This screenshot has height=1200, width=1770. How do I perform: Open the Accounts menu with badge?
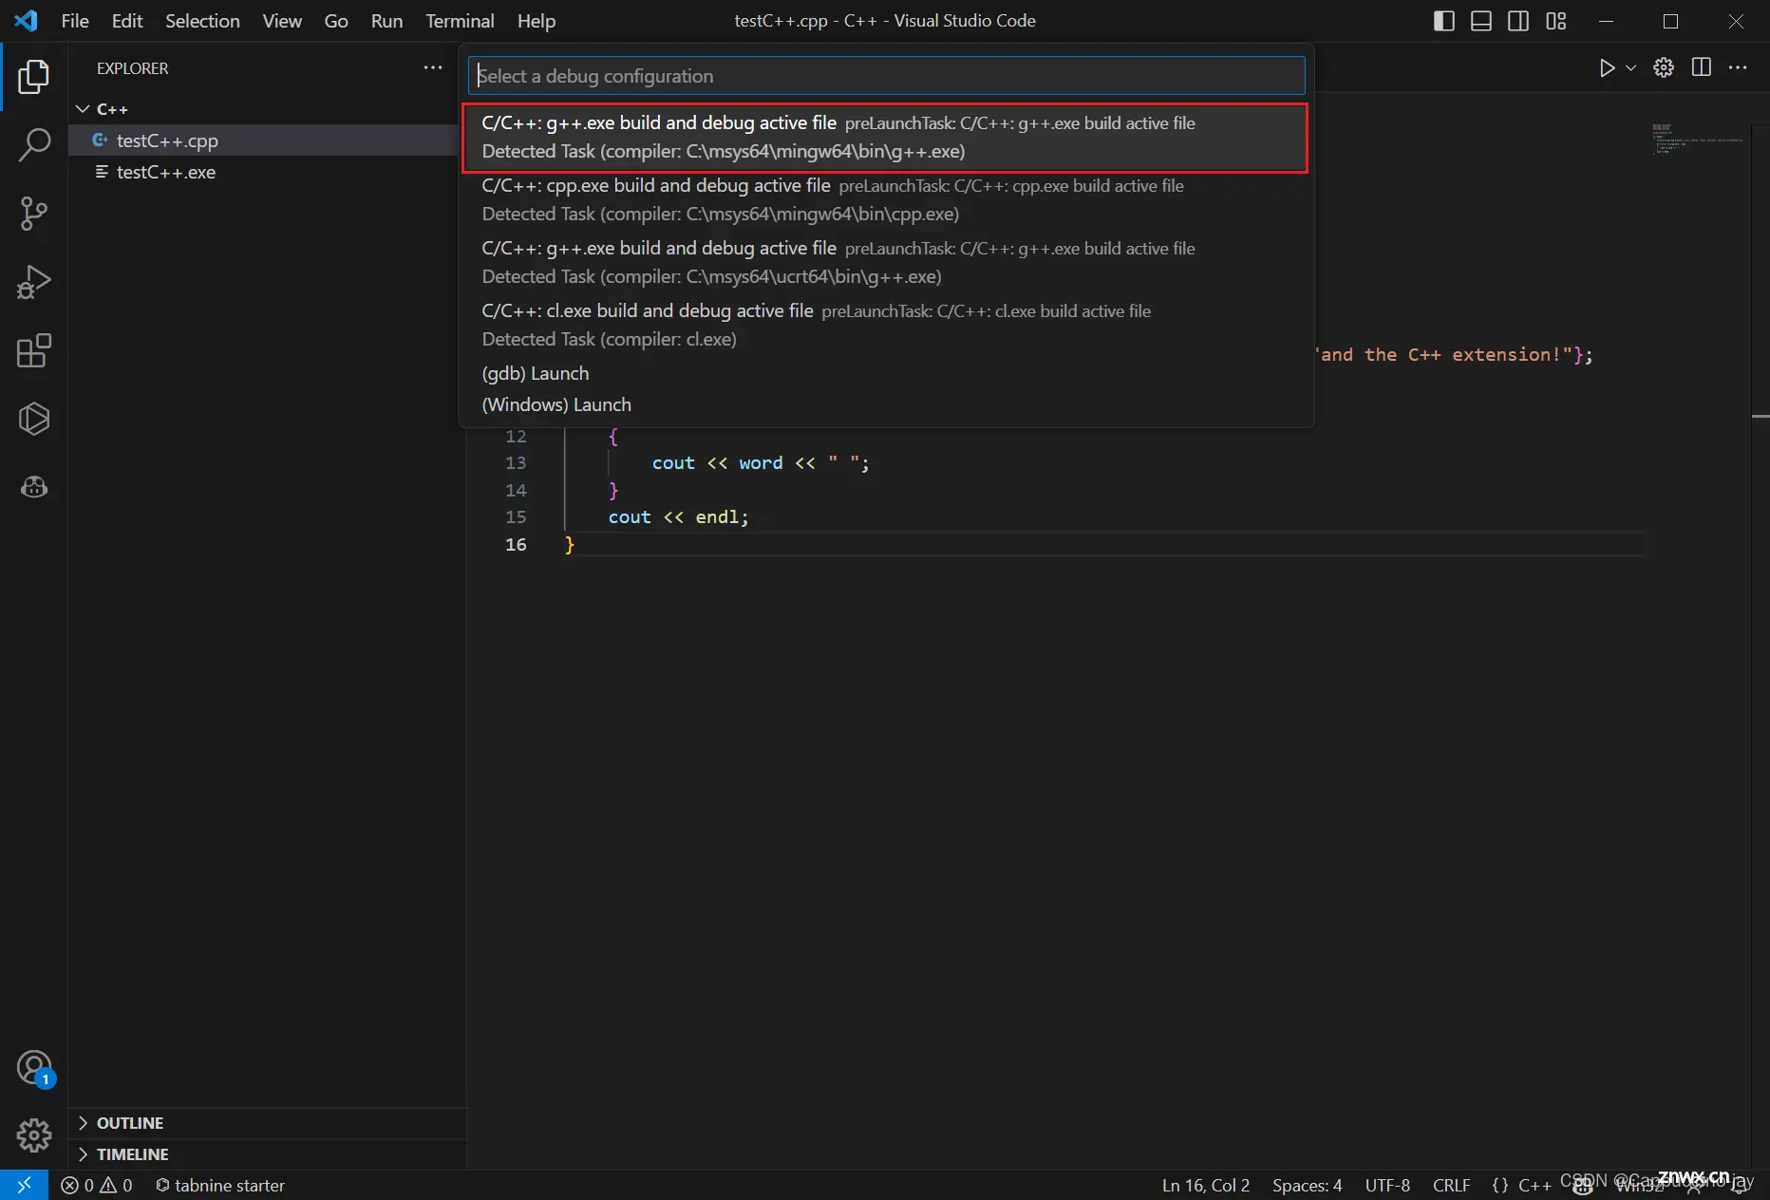[x=34, y=1068]
